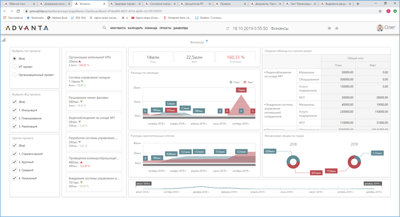Click the Общий итог table header
The image size is (400, 217).
point(356,58)
